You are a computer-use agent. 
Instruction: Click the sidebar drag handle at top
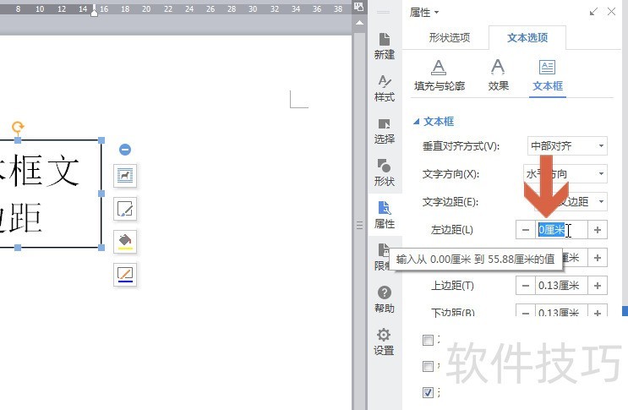pos(383,12)
